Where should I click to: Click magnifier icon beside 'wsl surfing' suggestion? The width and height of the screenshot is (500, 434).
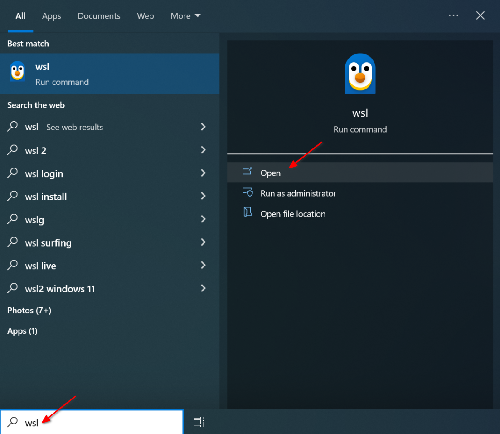tap(12, 242)
